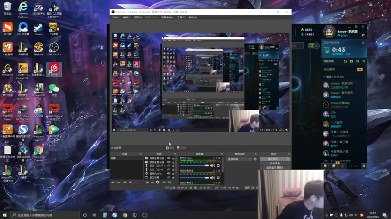Move scene down in OBS Scenes panel
Image resolution: width=391 pixels, height=219 pixels.
tap(130, 182)
